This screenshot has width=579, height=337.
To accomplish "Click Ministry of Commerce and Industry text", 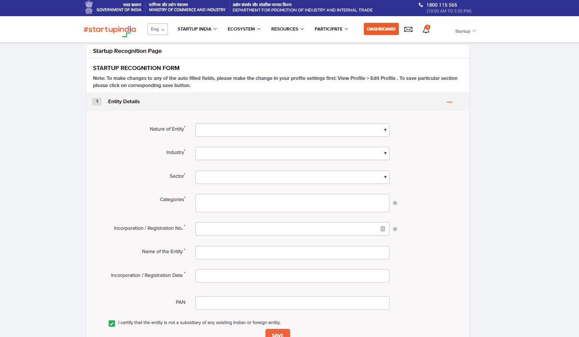I will click(187, 10).
